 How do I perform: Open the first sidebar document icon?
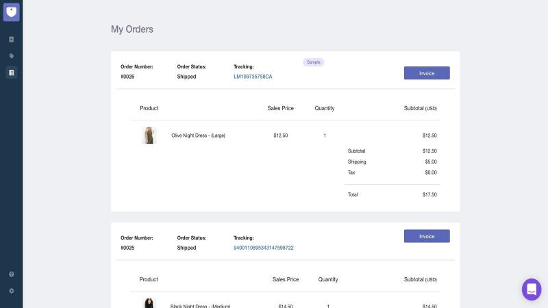pos(12,40)
